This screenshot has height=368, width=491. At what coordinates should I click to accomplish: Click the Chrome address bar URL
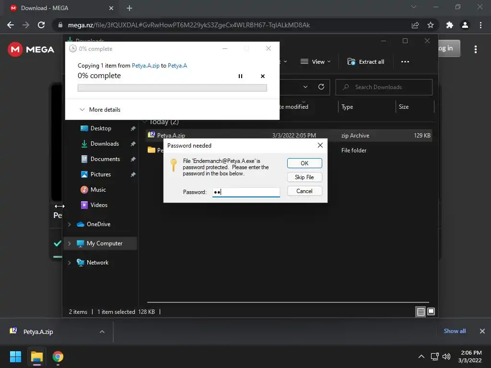tap(189, 25)
